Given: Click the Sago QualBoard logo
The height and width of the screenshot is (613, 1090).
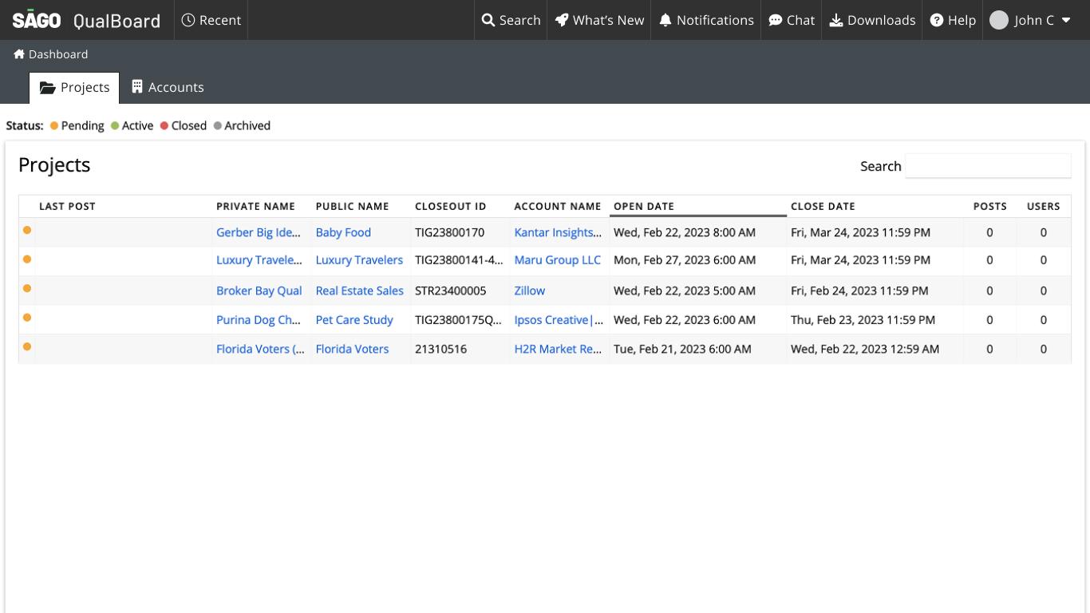Looking at the screenshot, I should coord(86,20).
